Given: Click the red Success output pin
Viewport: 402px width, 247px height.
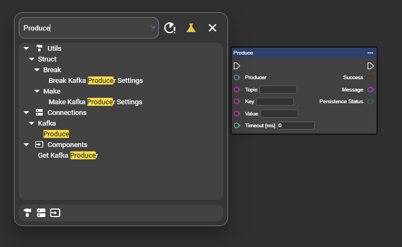Looking at the screenshot, I should (371, 78).
